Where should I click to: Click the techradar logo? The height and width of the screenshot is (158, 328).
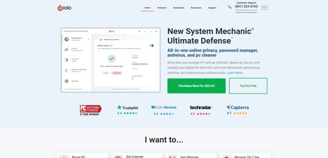click(x=201, y=108)
